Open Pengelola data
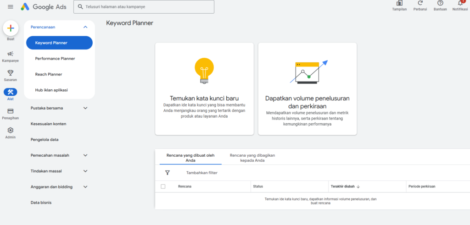Screen dimensions: 470x225 coord(45,140)
